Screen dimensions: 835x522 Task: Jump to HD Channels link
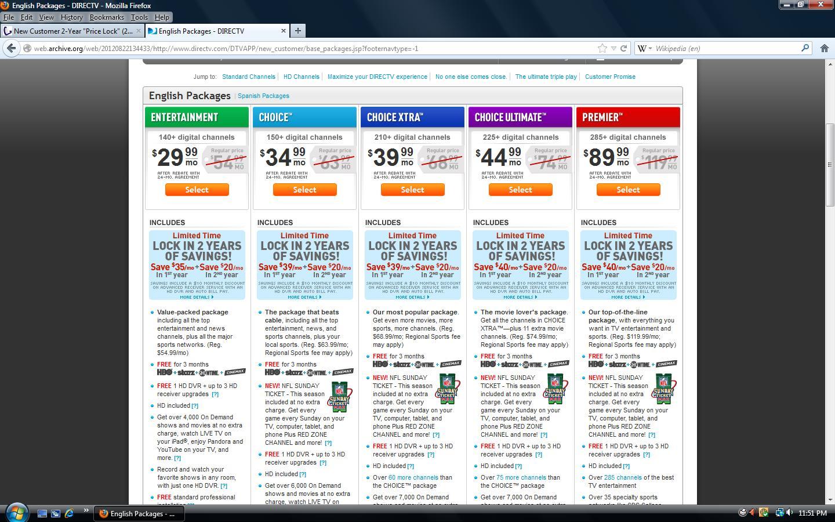[301, 77]
